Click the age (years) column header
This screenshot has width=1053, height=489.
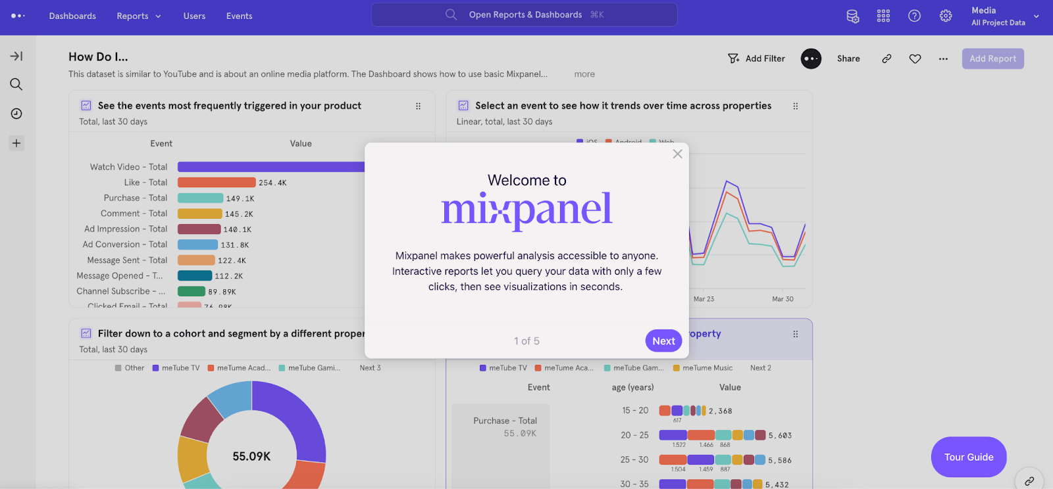tap(632, 387)
